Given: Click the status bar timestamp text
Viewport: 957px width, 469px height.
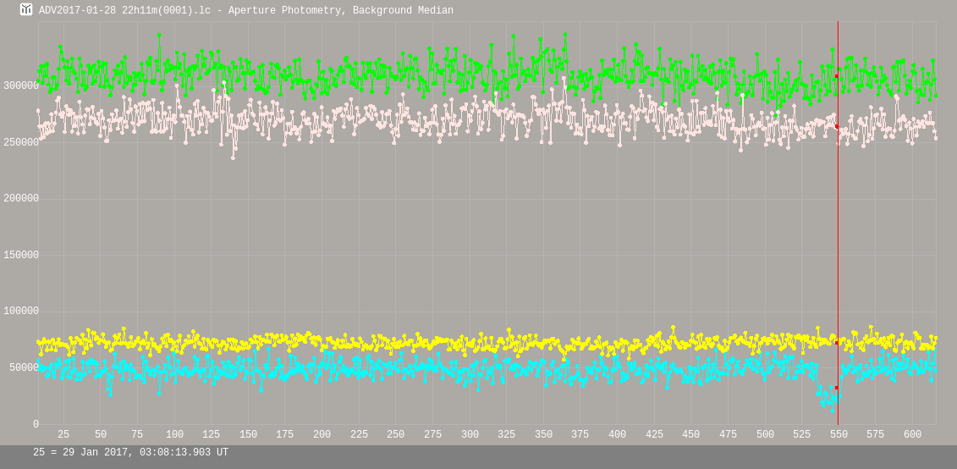Looking at the screenshot, I should pos(130,453).
